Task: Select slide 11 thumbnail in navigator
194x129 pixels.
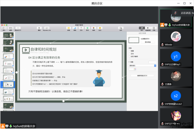Action: click(x=8, y=106)
